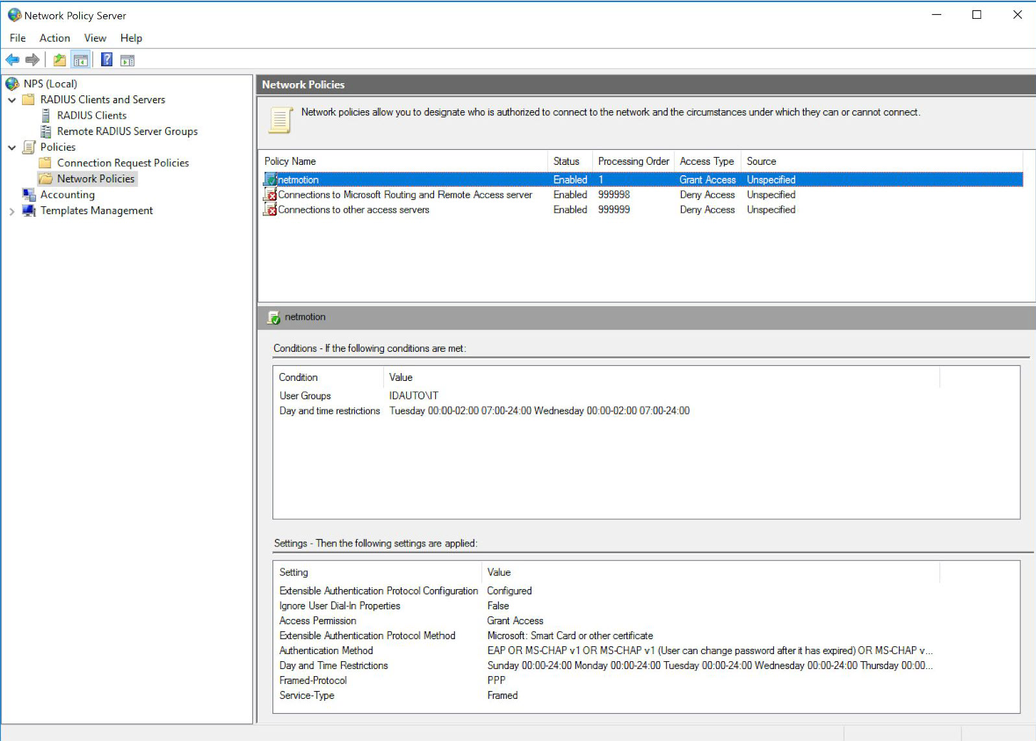Click the Condition column header
This screenshot has width=1036, height=741.
329,377
